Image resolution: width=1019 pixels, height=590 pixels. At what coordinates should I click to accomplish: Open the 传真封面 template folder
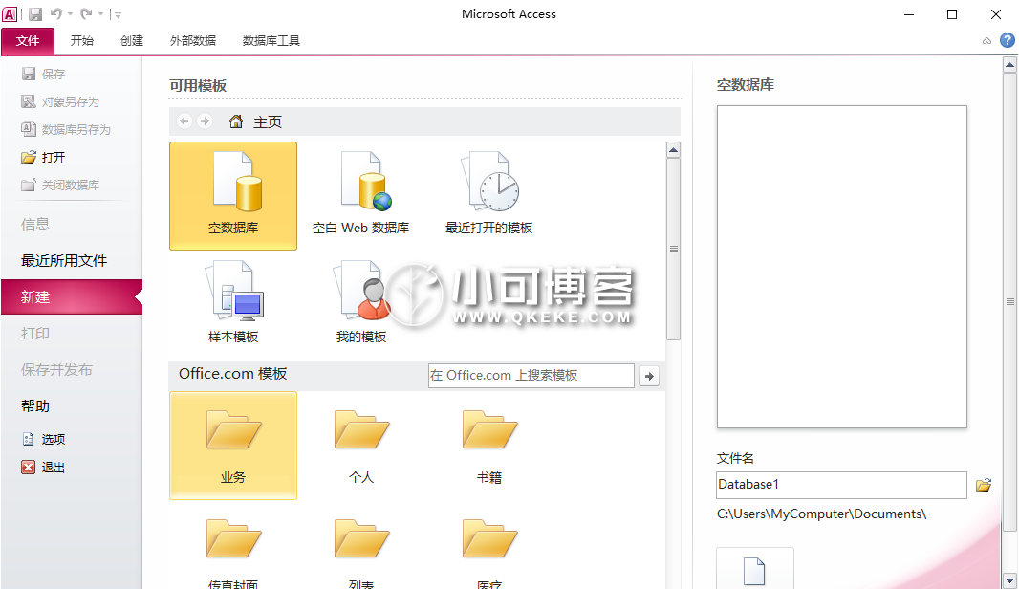(233, 553)
